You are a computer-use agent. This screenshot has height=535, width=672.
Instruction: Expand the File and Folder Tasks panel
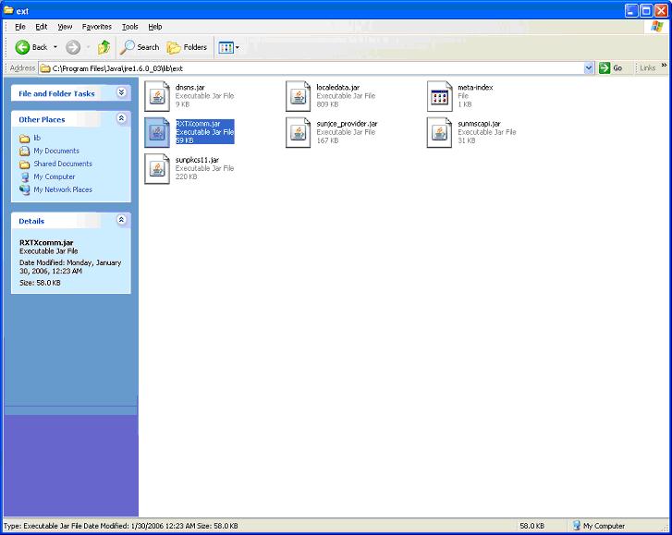tap(122, 92)
